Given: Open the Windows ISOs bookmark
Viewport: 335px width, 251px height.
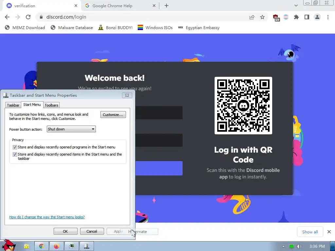Looking at the screenshot, I should pos(155,27).
